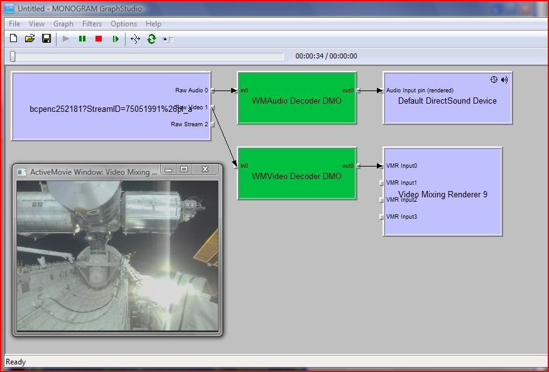Open the File menu
549x372 pixels.
coord(14,24)
